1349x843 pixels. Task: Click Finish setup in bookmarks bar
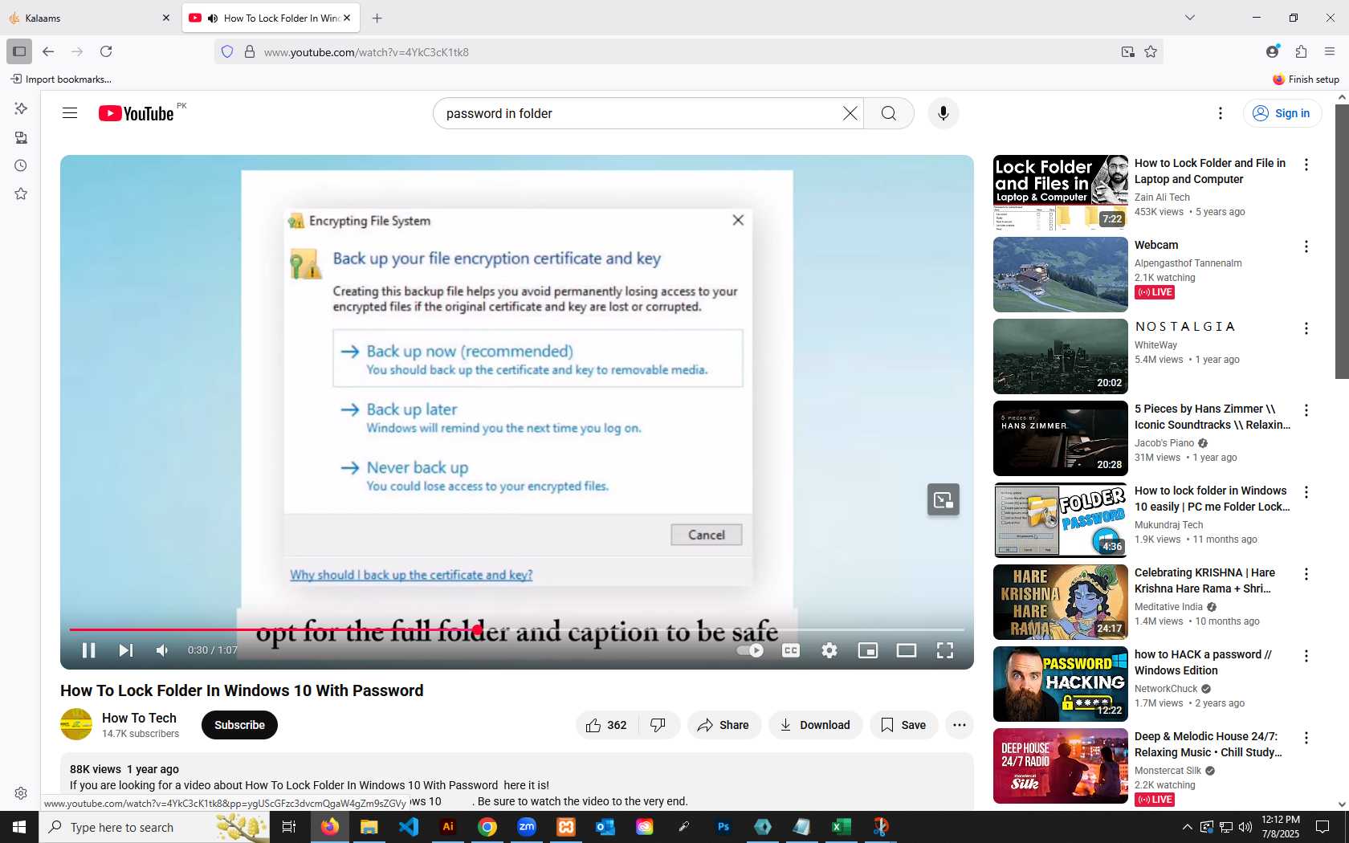coord(1306,79)
